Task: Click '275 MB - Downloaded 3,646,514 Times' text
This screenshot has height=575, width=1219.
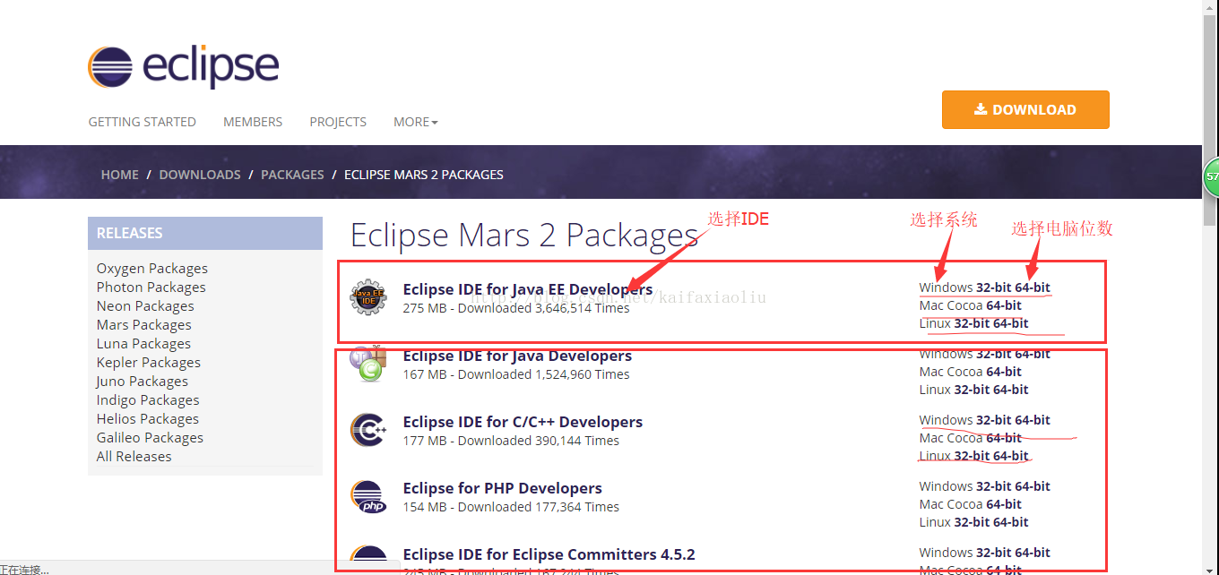Action: click(x=516, y=308)
